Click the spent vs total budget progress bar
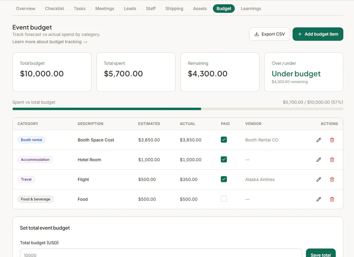This screenshot has height=257, width=354. pyautogui.click(x=178, y=109)
